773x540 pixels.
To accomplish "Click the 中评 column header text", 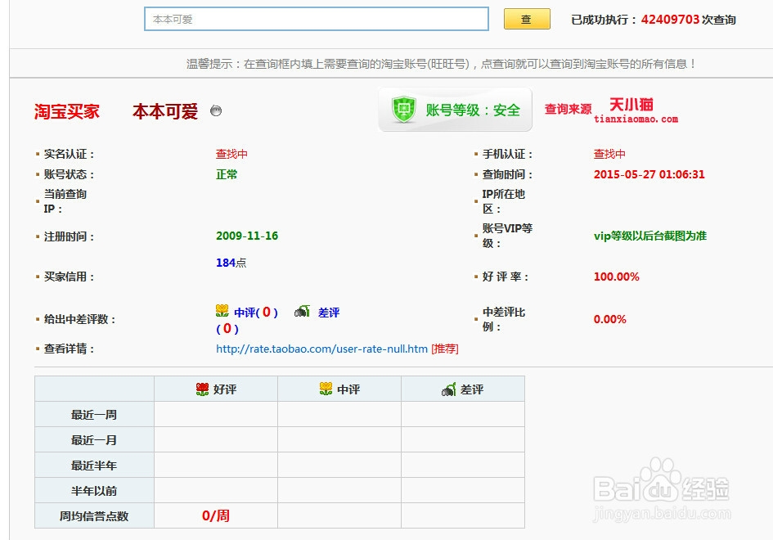I will pos(348,389).
